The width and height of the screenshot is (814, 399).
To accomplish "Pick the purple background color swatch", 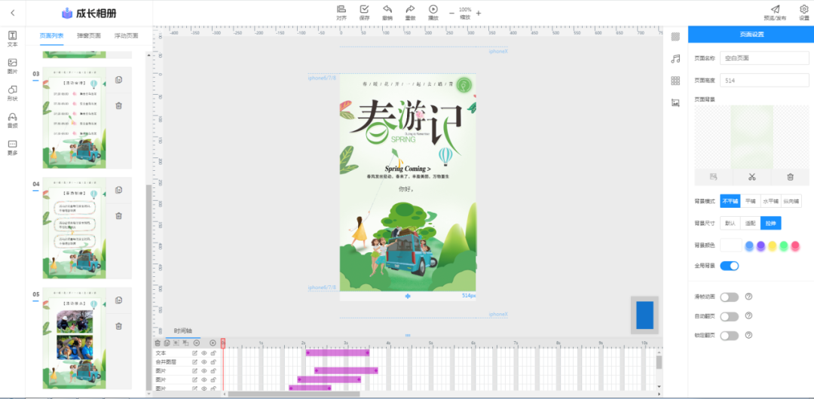I will [761, 246].
